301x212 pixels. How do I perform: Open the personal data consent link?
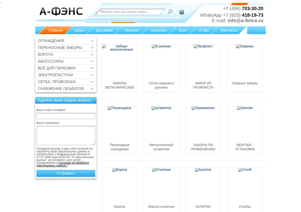click(63, 164)
